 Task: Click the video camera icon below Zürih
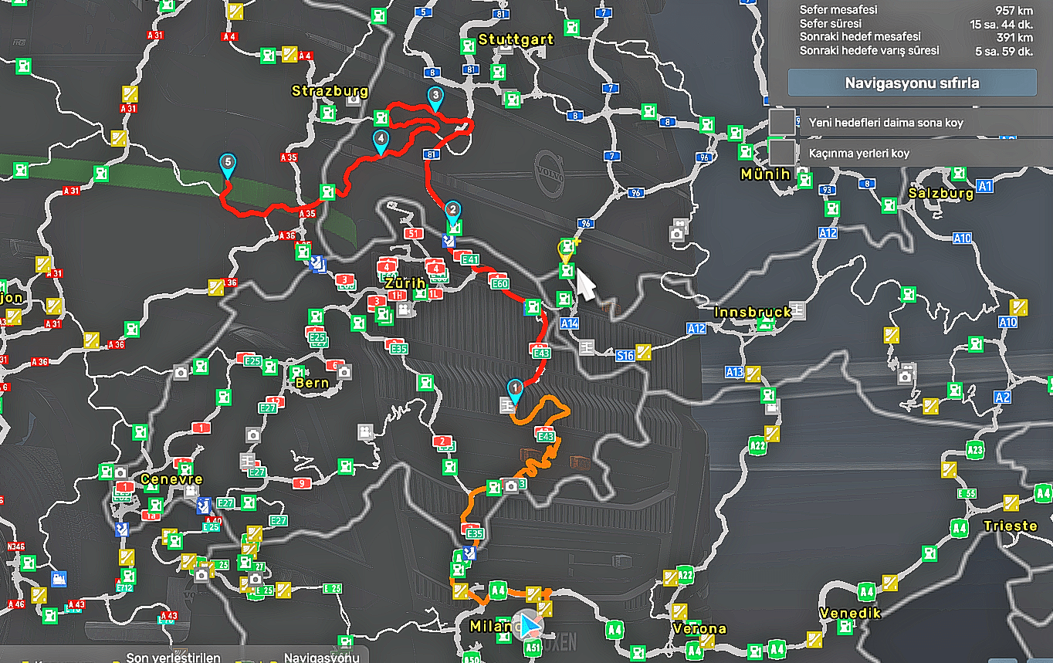coord(403,310)
